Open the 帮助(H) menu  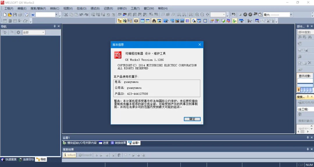tap(163, 8)
